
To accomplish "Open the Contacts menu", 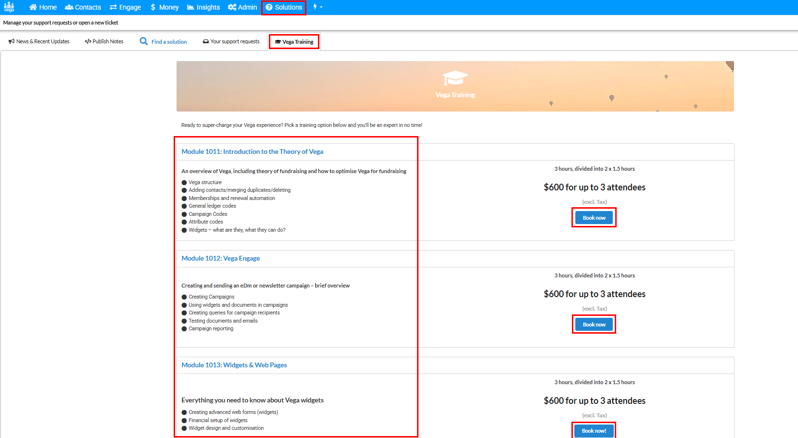I will (83, 7).
